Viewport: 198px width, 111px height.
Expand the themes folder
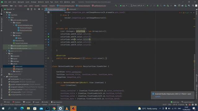click(11, 72)
